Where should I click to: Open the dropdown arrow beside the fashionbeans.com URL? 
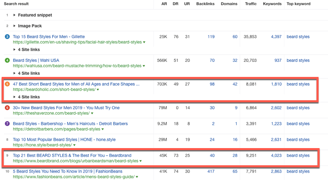click(x=137, y=177)
